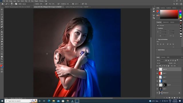Click the align left edges button
This screenshot has height=103, width=183.
(158, 44)
